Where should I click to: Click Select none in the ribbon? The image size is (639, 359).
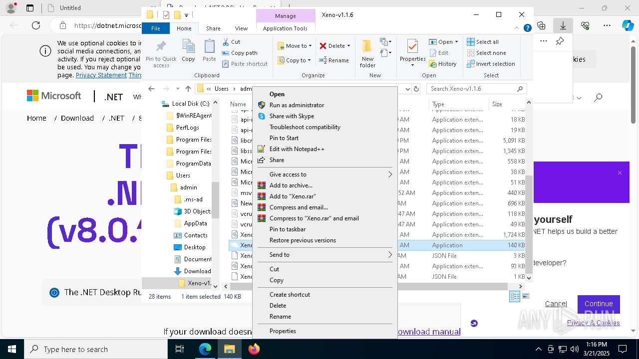(x=486, y=53)
